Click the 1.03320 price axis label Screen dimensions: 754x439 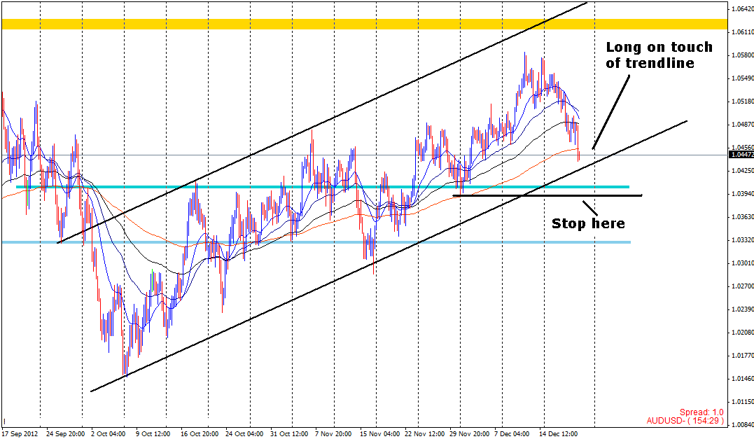pos(743,239)
